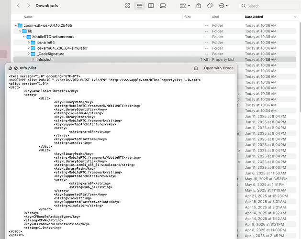This screenshot has height=239, width=301.
Task: Switch to icon grid view
Action: (127, 6)
